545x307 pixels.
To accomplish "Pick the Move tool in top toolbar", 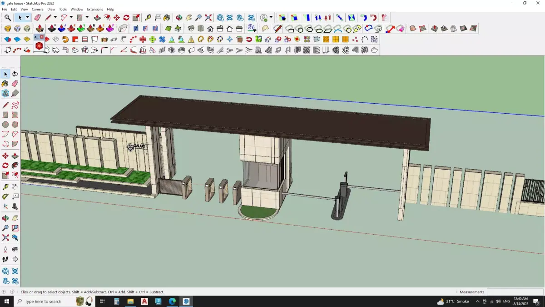I will (117, 18).
